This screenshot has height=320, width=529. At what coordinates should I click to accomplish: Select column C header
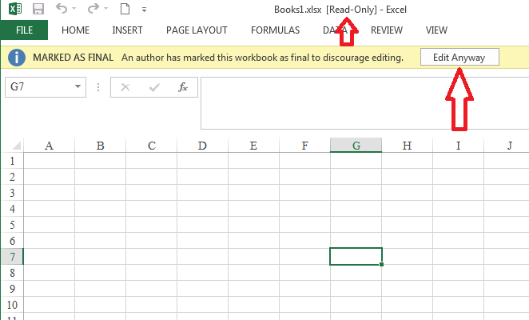(x=152, y=146)
